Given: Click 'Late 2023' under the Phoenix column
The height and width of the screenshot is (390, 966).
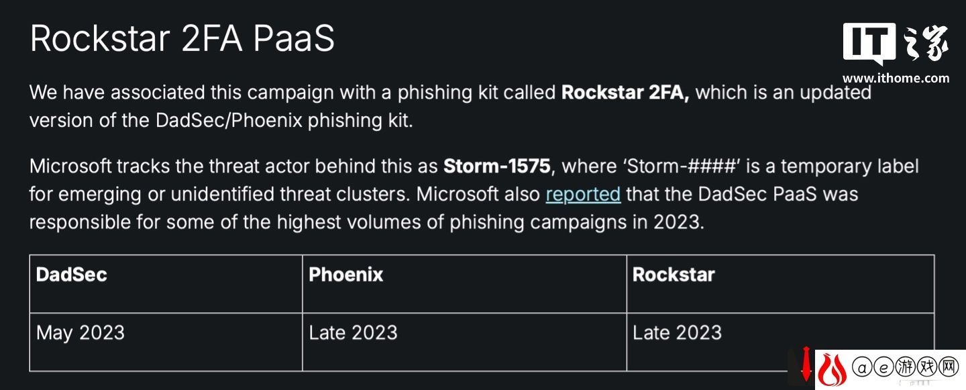Looking at the screenshot, I should [x=353, y=332].
